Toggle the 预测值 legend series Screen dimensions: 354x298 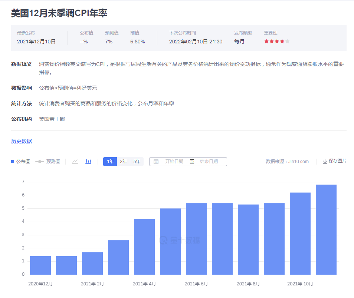click(47, 162)
